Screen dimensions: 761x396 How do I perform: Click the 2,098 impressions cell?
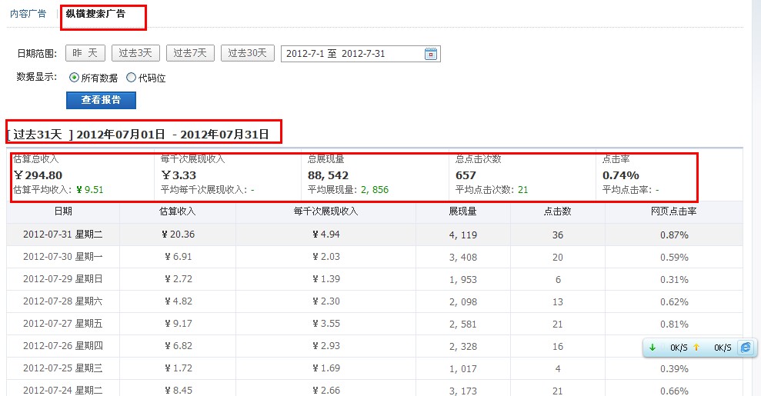[x=463, y=302]
